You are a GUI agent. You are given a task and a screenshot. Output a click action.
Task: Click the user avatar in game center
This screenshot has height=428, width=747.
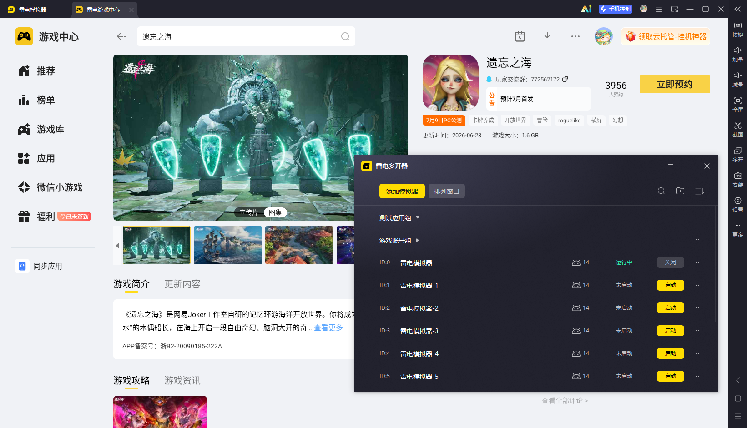(x=604, y=36)
